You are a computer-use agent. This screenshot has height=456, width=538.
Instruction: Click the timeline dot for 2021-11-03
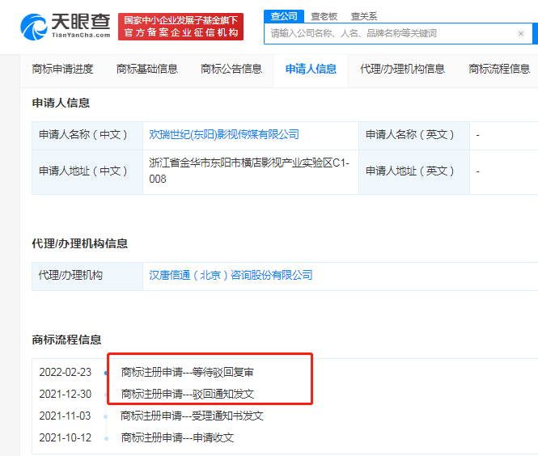(x=106, y=416)
